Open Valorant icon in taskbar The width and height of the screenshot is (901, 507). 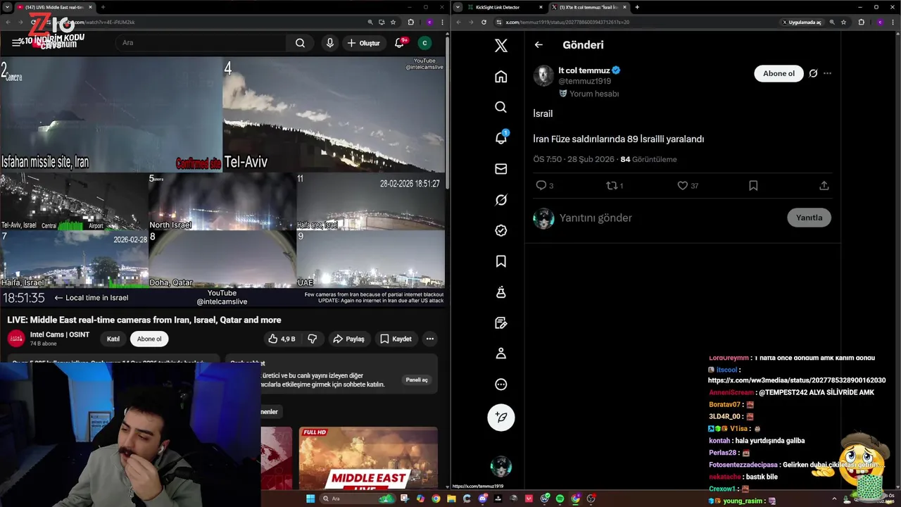(x=529, y=499)
